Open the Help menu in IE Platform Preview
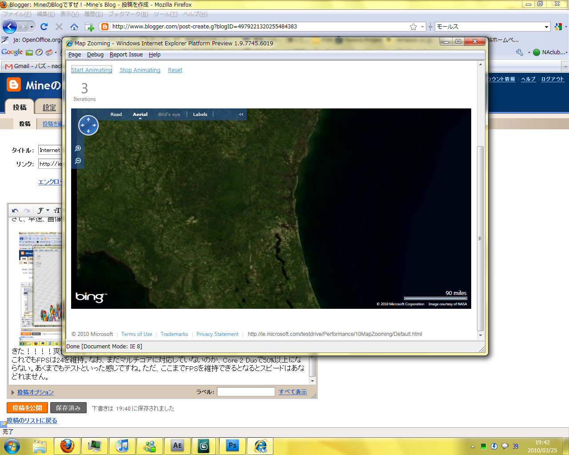This screenshot has width=569, height=455. click(x=155, y=55)
